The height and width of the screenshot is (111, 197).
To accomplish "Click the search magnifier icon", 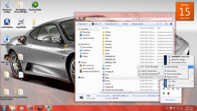I will coord(172,19).
